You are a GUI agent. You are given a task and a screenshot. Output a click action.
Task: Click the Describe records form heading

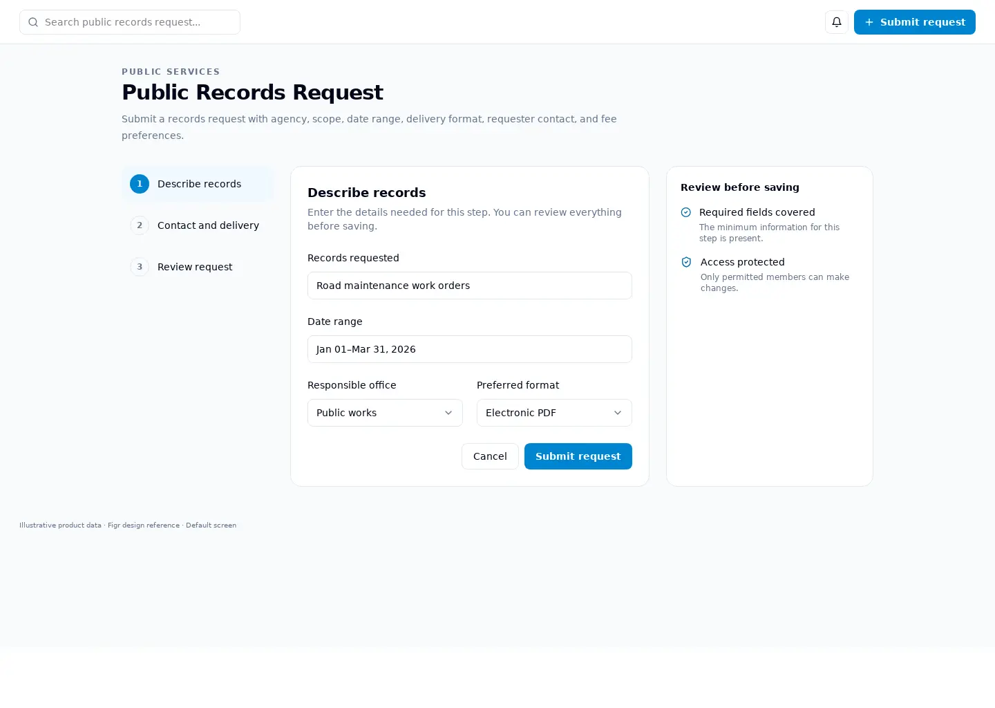tap(367, 193)
